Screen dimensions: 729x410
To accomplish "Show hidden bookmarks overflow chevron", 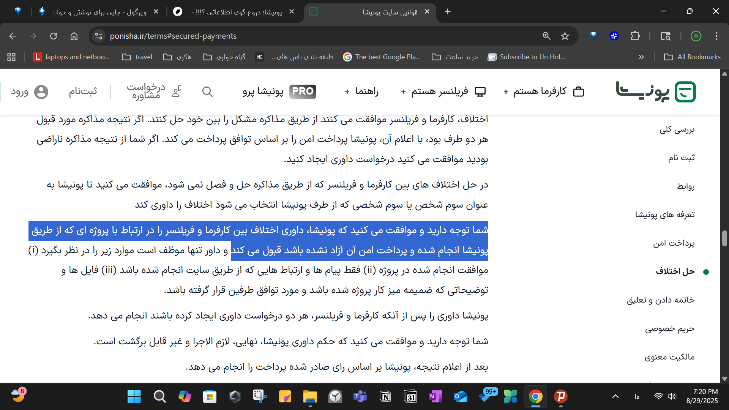I will pyautogui.click(x=641, y=57).
